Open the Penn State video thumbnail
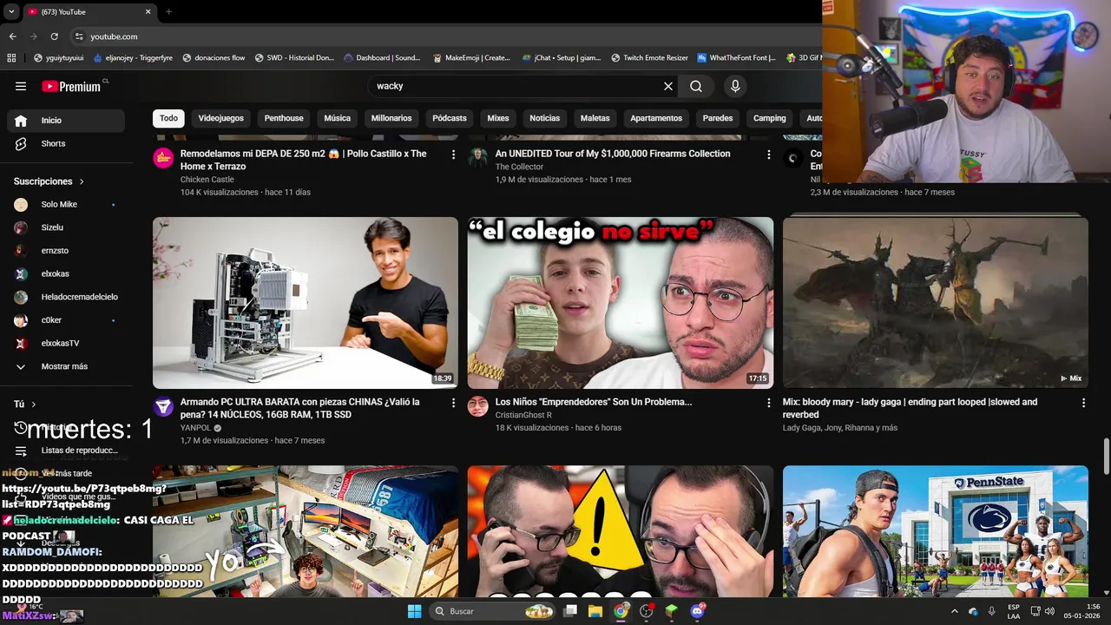 pos(936,531)
